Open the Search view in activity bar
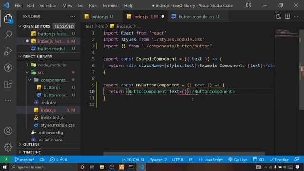Screen dimensions: 304x171 pos(8,35)
